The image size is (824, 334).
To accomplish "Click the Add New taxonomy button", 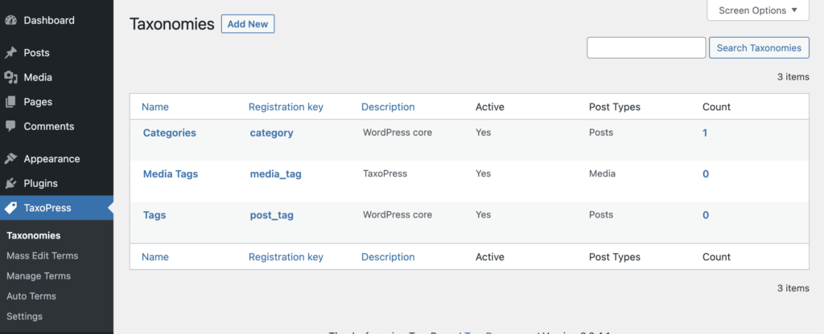I will pyautogui.click(x=248, y=24).
